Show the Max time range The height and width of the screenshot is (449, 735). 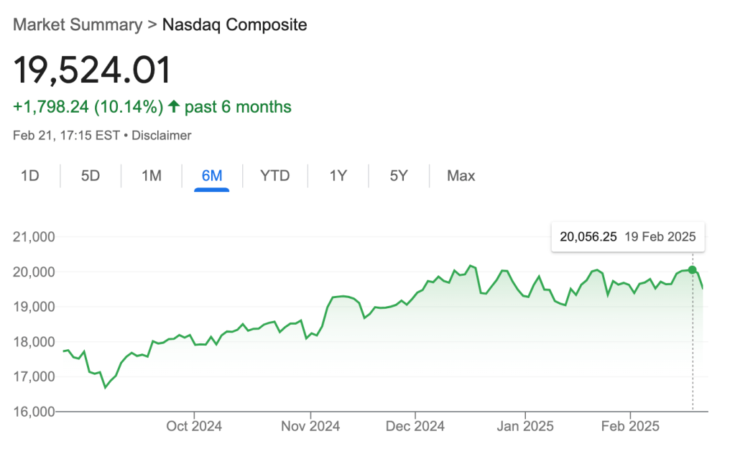[461, 176]
